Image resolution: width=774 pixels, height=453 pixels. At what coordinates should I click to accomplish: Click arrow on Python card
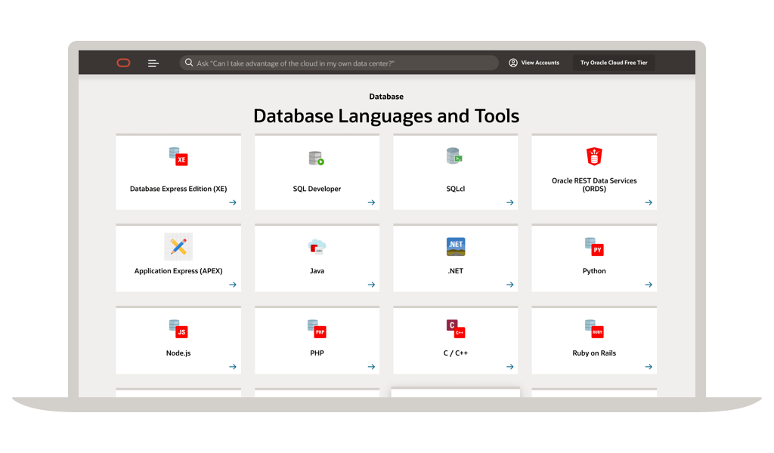(649, 285)
